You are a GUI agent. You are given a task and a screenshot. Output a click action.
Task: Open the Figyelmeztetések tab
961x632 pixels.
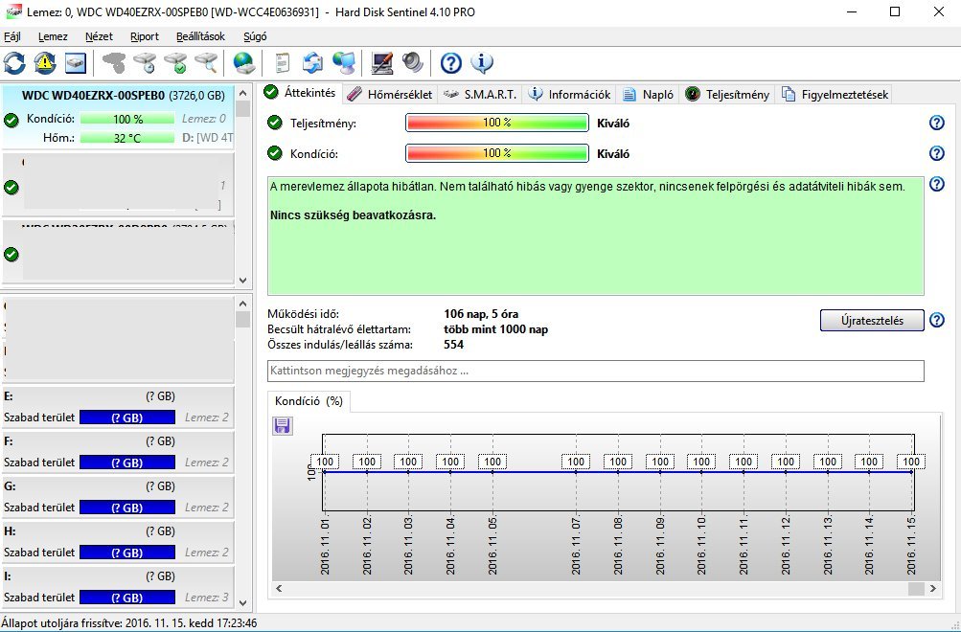835,94
